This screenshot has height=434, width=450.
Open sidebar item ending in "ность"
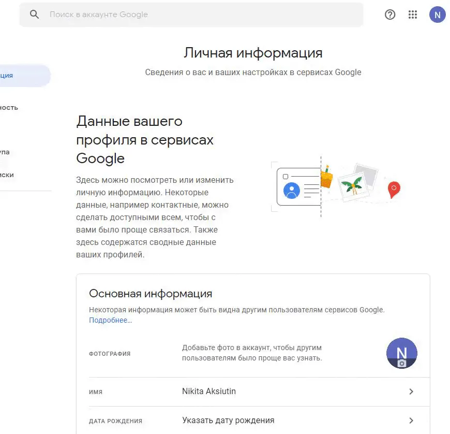pos(9,108)
